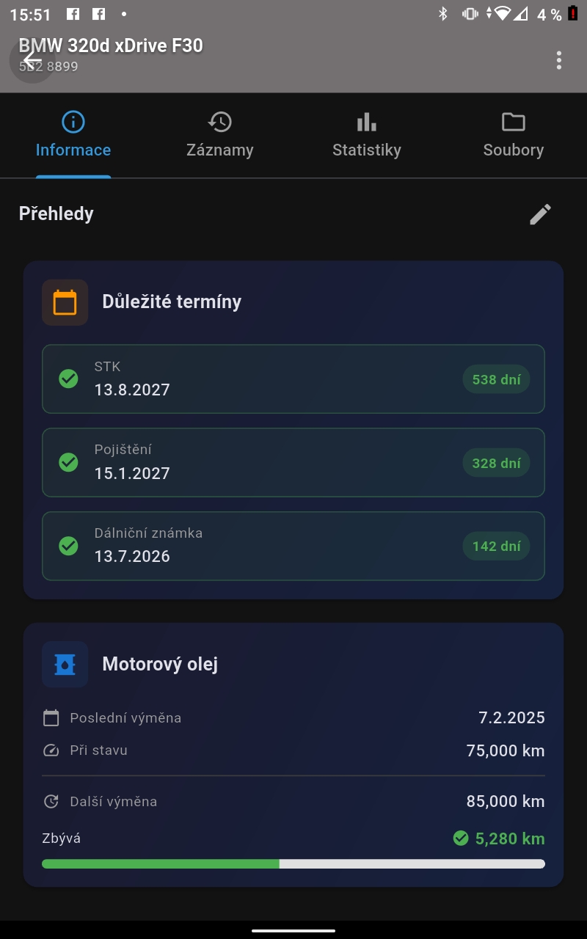Click the green checkmark next to STK
This screenshot has height=939, width=587.
coord(68,379)
